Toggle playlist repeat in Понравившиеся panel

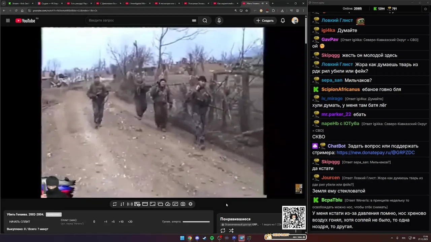223,231
